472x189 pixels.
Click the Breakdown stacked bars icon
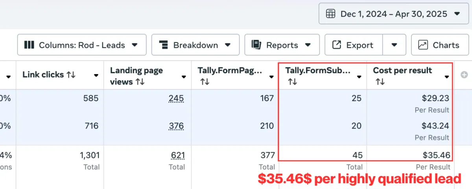(x=164, y=45)
